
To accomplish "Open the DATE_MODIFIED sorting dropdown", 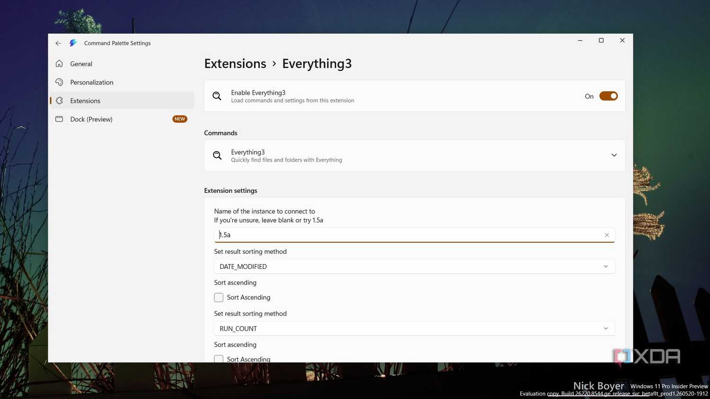I will [x=414, y=267].
